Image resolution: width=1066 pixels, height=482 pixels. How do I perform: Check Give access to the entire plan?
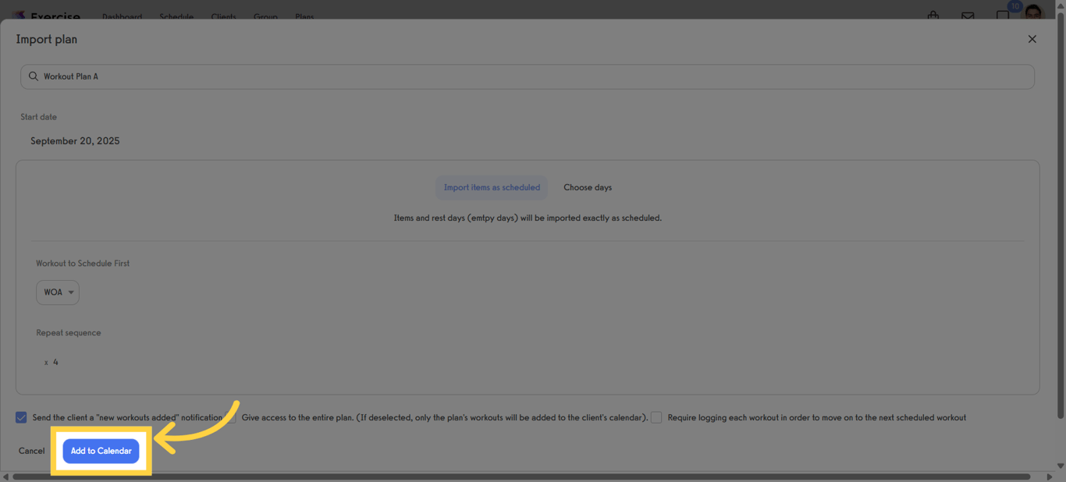click(x=231, y=417)
